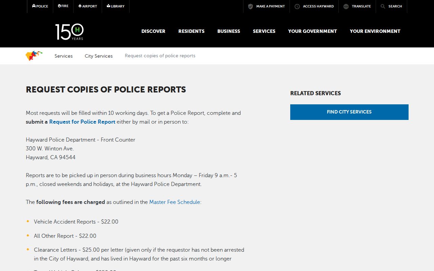
Task: Click Request copies of police reports breadcrumb
Action: coord(160,56)
